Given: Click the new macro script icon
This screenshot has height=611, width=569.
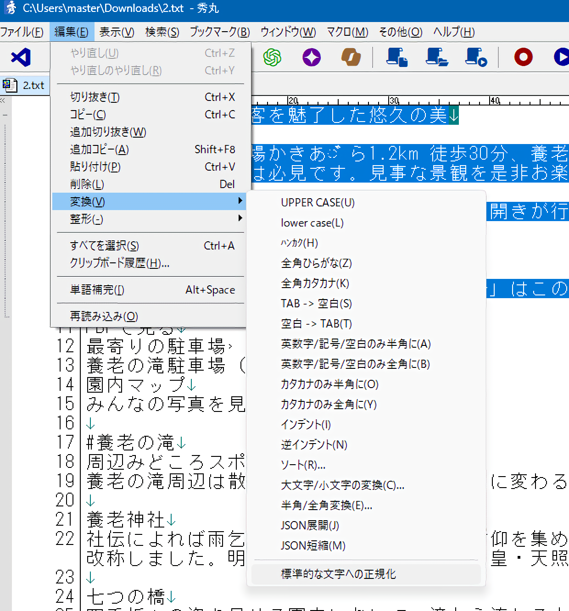Looking at the screenshot, I should tap(397, 57).
